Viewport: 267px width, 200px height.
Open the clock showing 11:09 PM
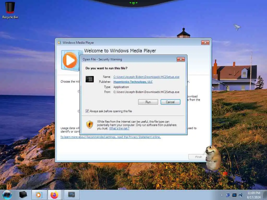point(254,195)
